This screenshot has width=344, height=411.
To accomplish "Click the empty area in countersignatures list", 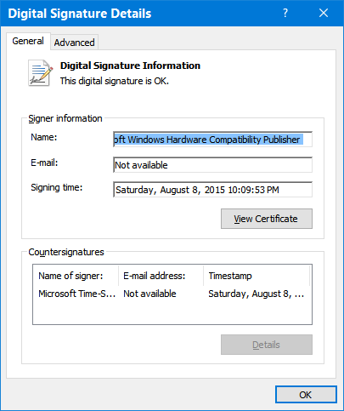I will pos(172,312).
